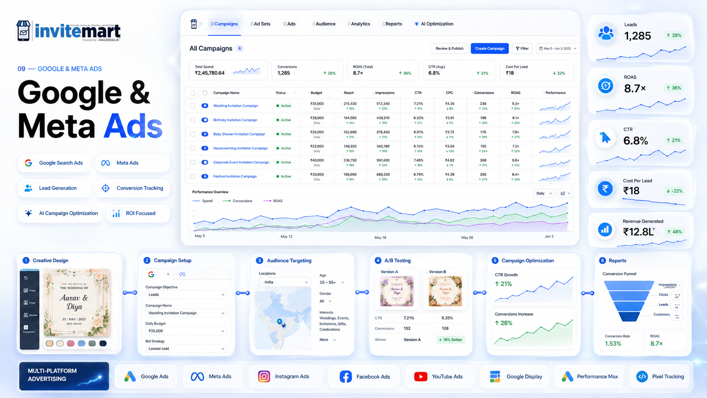
Task: Click the Google Ads logo in the platform strip
Action: pyautogui.click(x=130, y=376)
